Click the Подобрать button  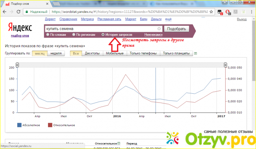(176, 29)
